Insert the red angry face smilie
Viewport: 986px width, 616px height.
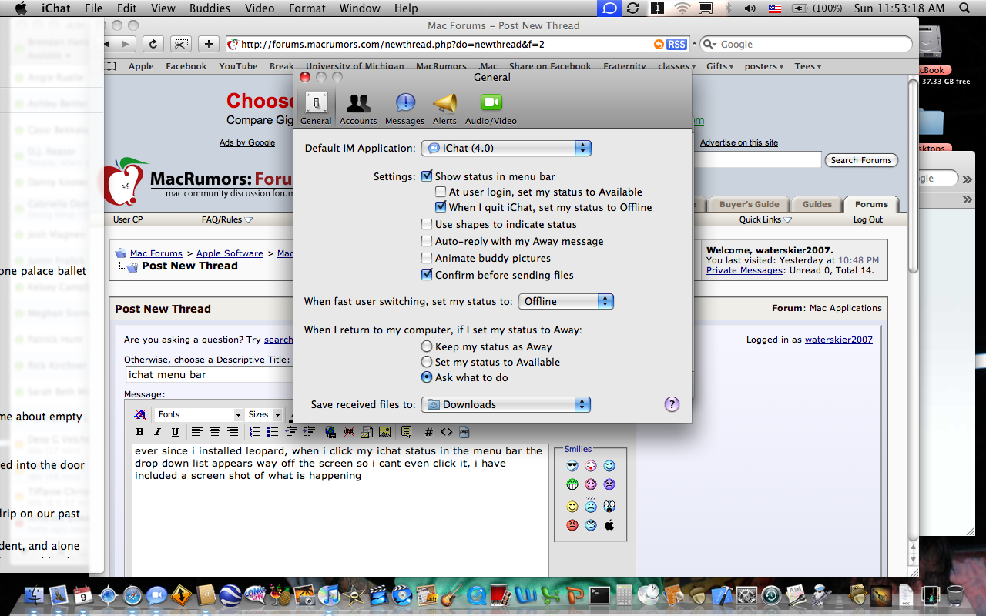572,525
